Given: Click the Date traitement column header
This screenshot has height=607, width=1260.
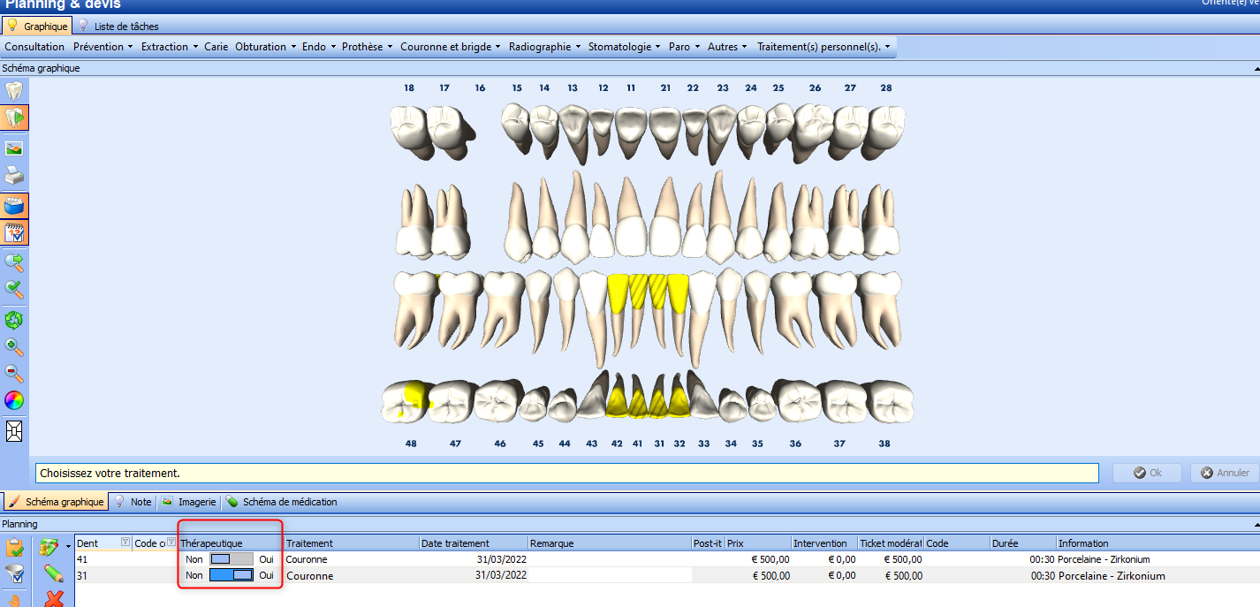Looking at the screenshot, I should pyautogui.click(x=474, y=543).
